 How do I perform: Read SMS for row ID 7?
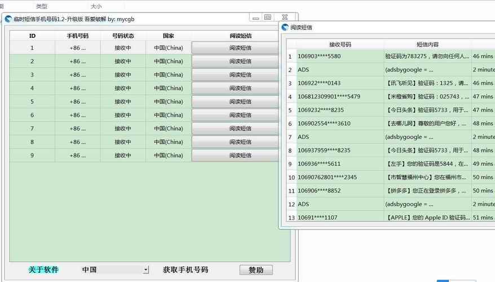(235, 129)
